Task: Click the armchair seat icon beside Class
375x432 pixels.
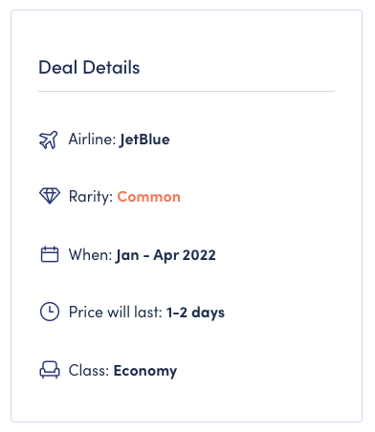Action: pos(50,370)
